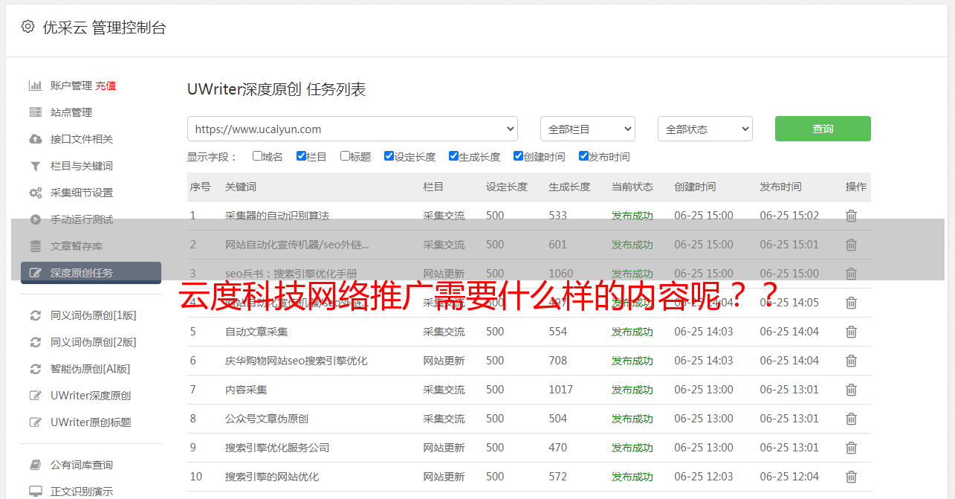This screenshot has height=499, width=955.
Task: Click keyword 网站自动化宣传机器/seo外链...
Action: pyautogui.click(x=297, y=245)
